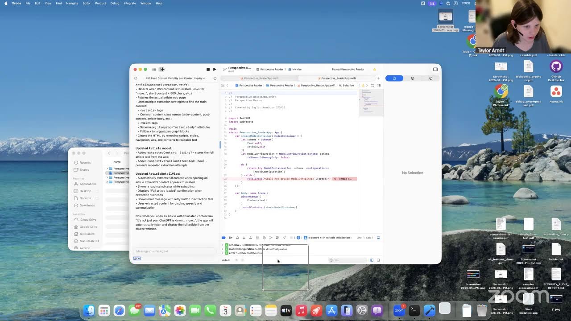Viewport: 571px width, 321px height.
Task: Select Applications in Finder sidebar
Action: click(85, 184)
